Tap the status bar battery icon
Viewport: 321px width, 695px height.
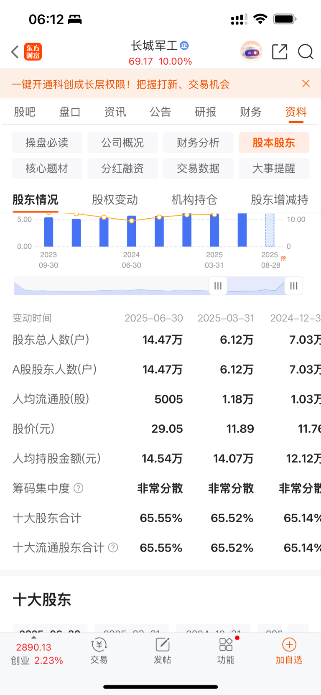(x=285, y=19)
